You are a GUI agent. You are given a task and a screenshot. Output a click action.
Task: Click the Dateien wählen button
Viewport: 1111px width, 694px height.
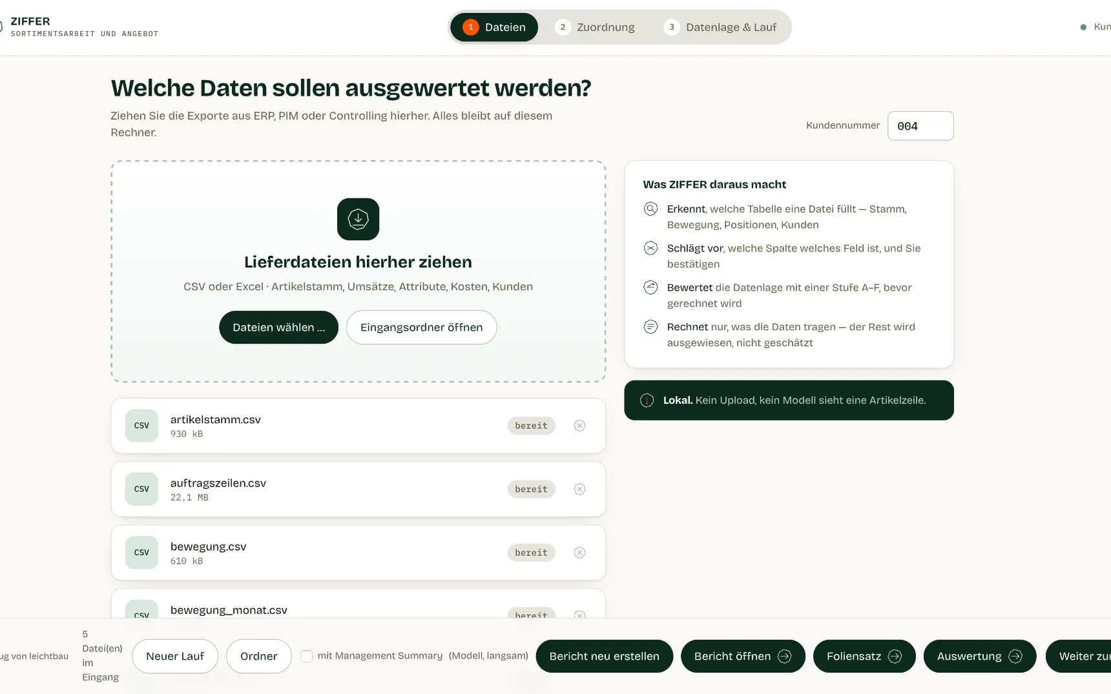[278, 328]
